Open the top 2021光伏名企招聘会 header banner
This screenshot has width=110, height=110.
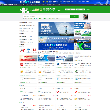pyautogui.click(x=55, y=2)
